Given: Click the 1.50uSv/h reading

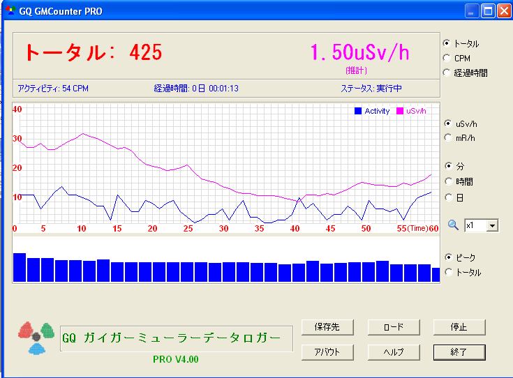Looking at the screenshot, I should coord(359,52).
